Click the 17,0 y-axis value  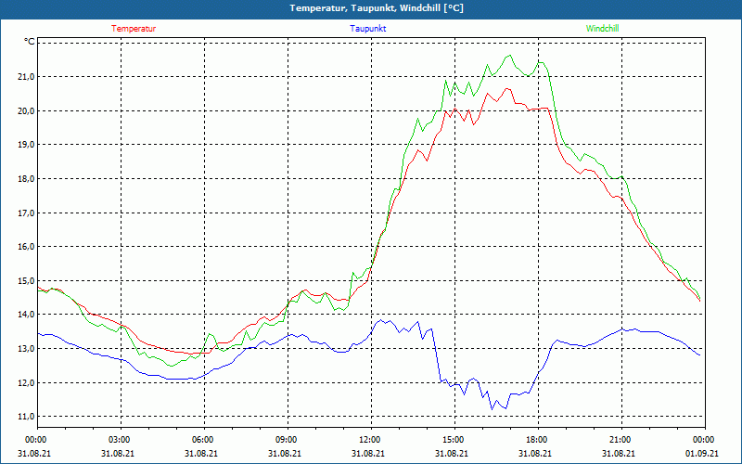[x=27, y=213]
